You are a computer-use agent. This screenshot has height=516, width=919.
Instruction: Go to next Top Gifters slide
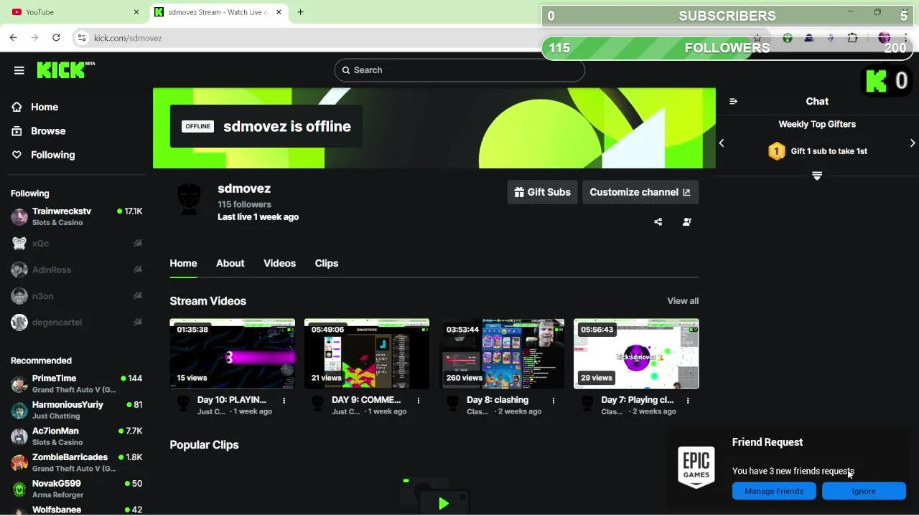click(913, 143)
